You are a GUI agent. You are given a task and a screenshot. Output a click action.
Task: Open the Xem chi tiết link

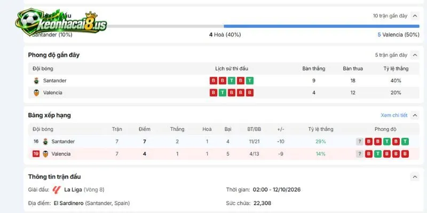394,116
